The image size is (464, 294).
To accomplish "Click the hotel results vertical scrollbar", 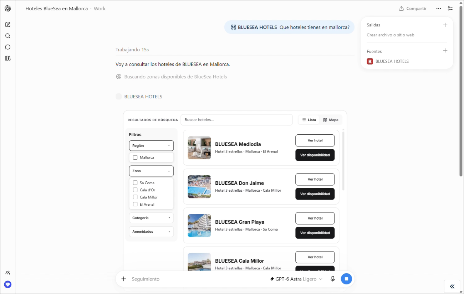I will point(343,160).
